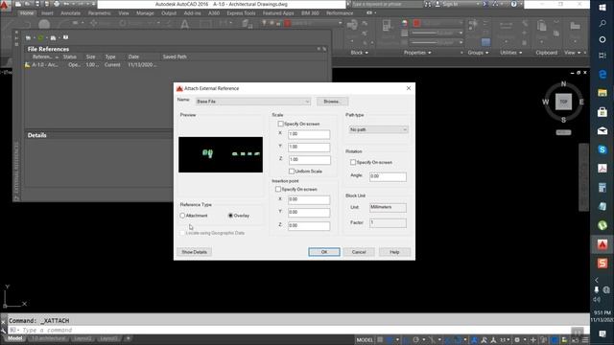Click the Browse button in the dialog
The image size is (614, 345).
pos(332,102)
